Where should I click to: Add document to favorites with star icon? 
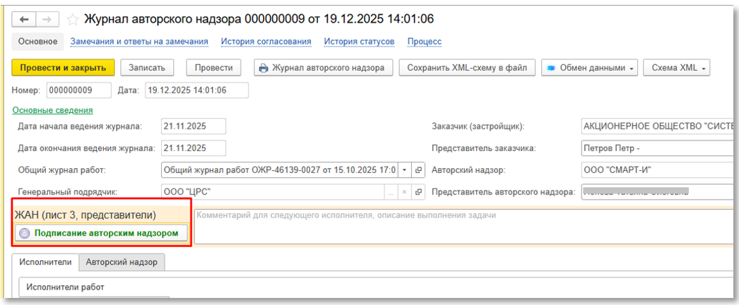tap(72, 20)
